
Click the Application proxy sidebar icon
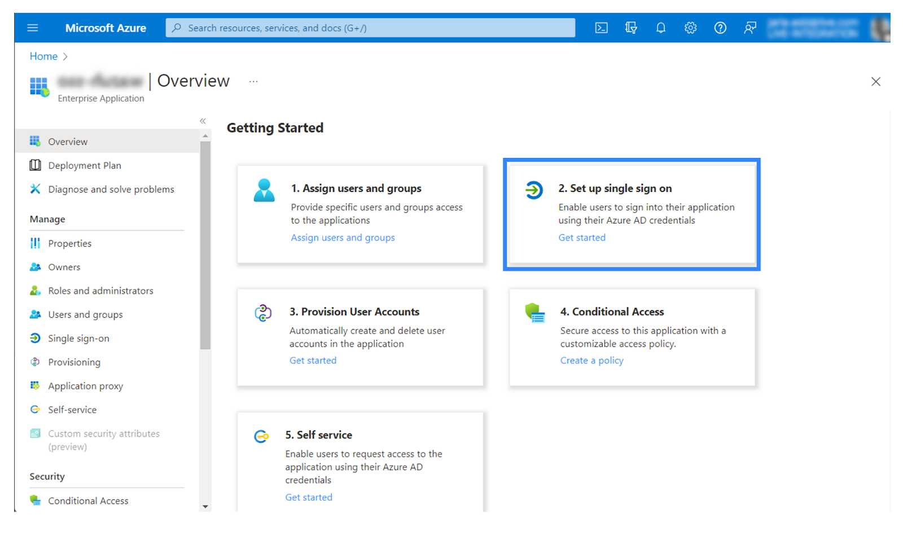[x=35, y=385]
